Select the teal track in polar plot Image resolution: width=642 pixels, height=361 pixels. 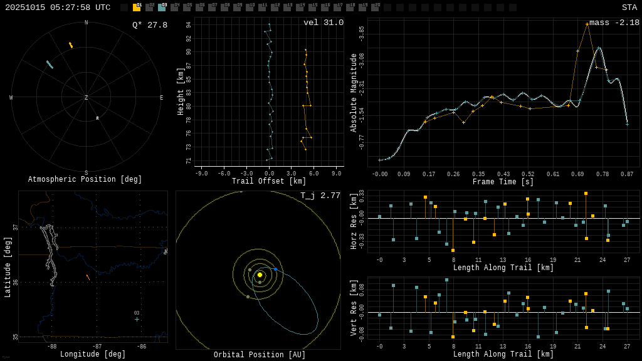tap(50, 65)
